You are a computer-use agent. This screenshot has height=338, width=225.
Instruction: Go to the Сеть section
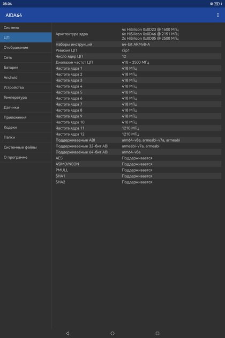click(x=26, y=57)
